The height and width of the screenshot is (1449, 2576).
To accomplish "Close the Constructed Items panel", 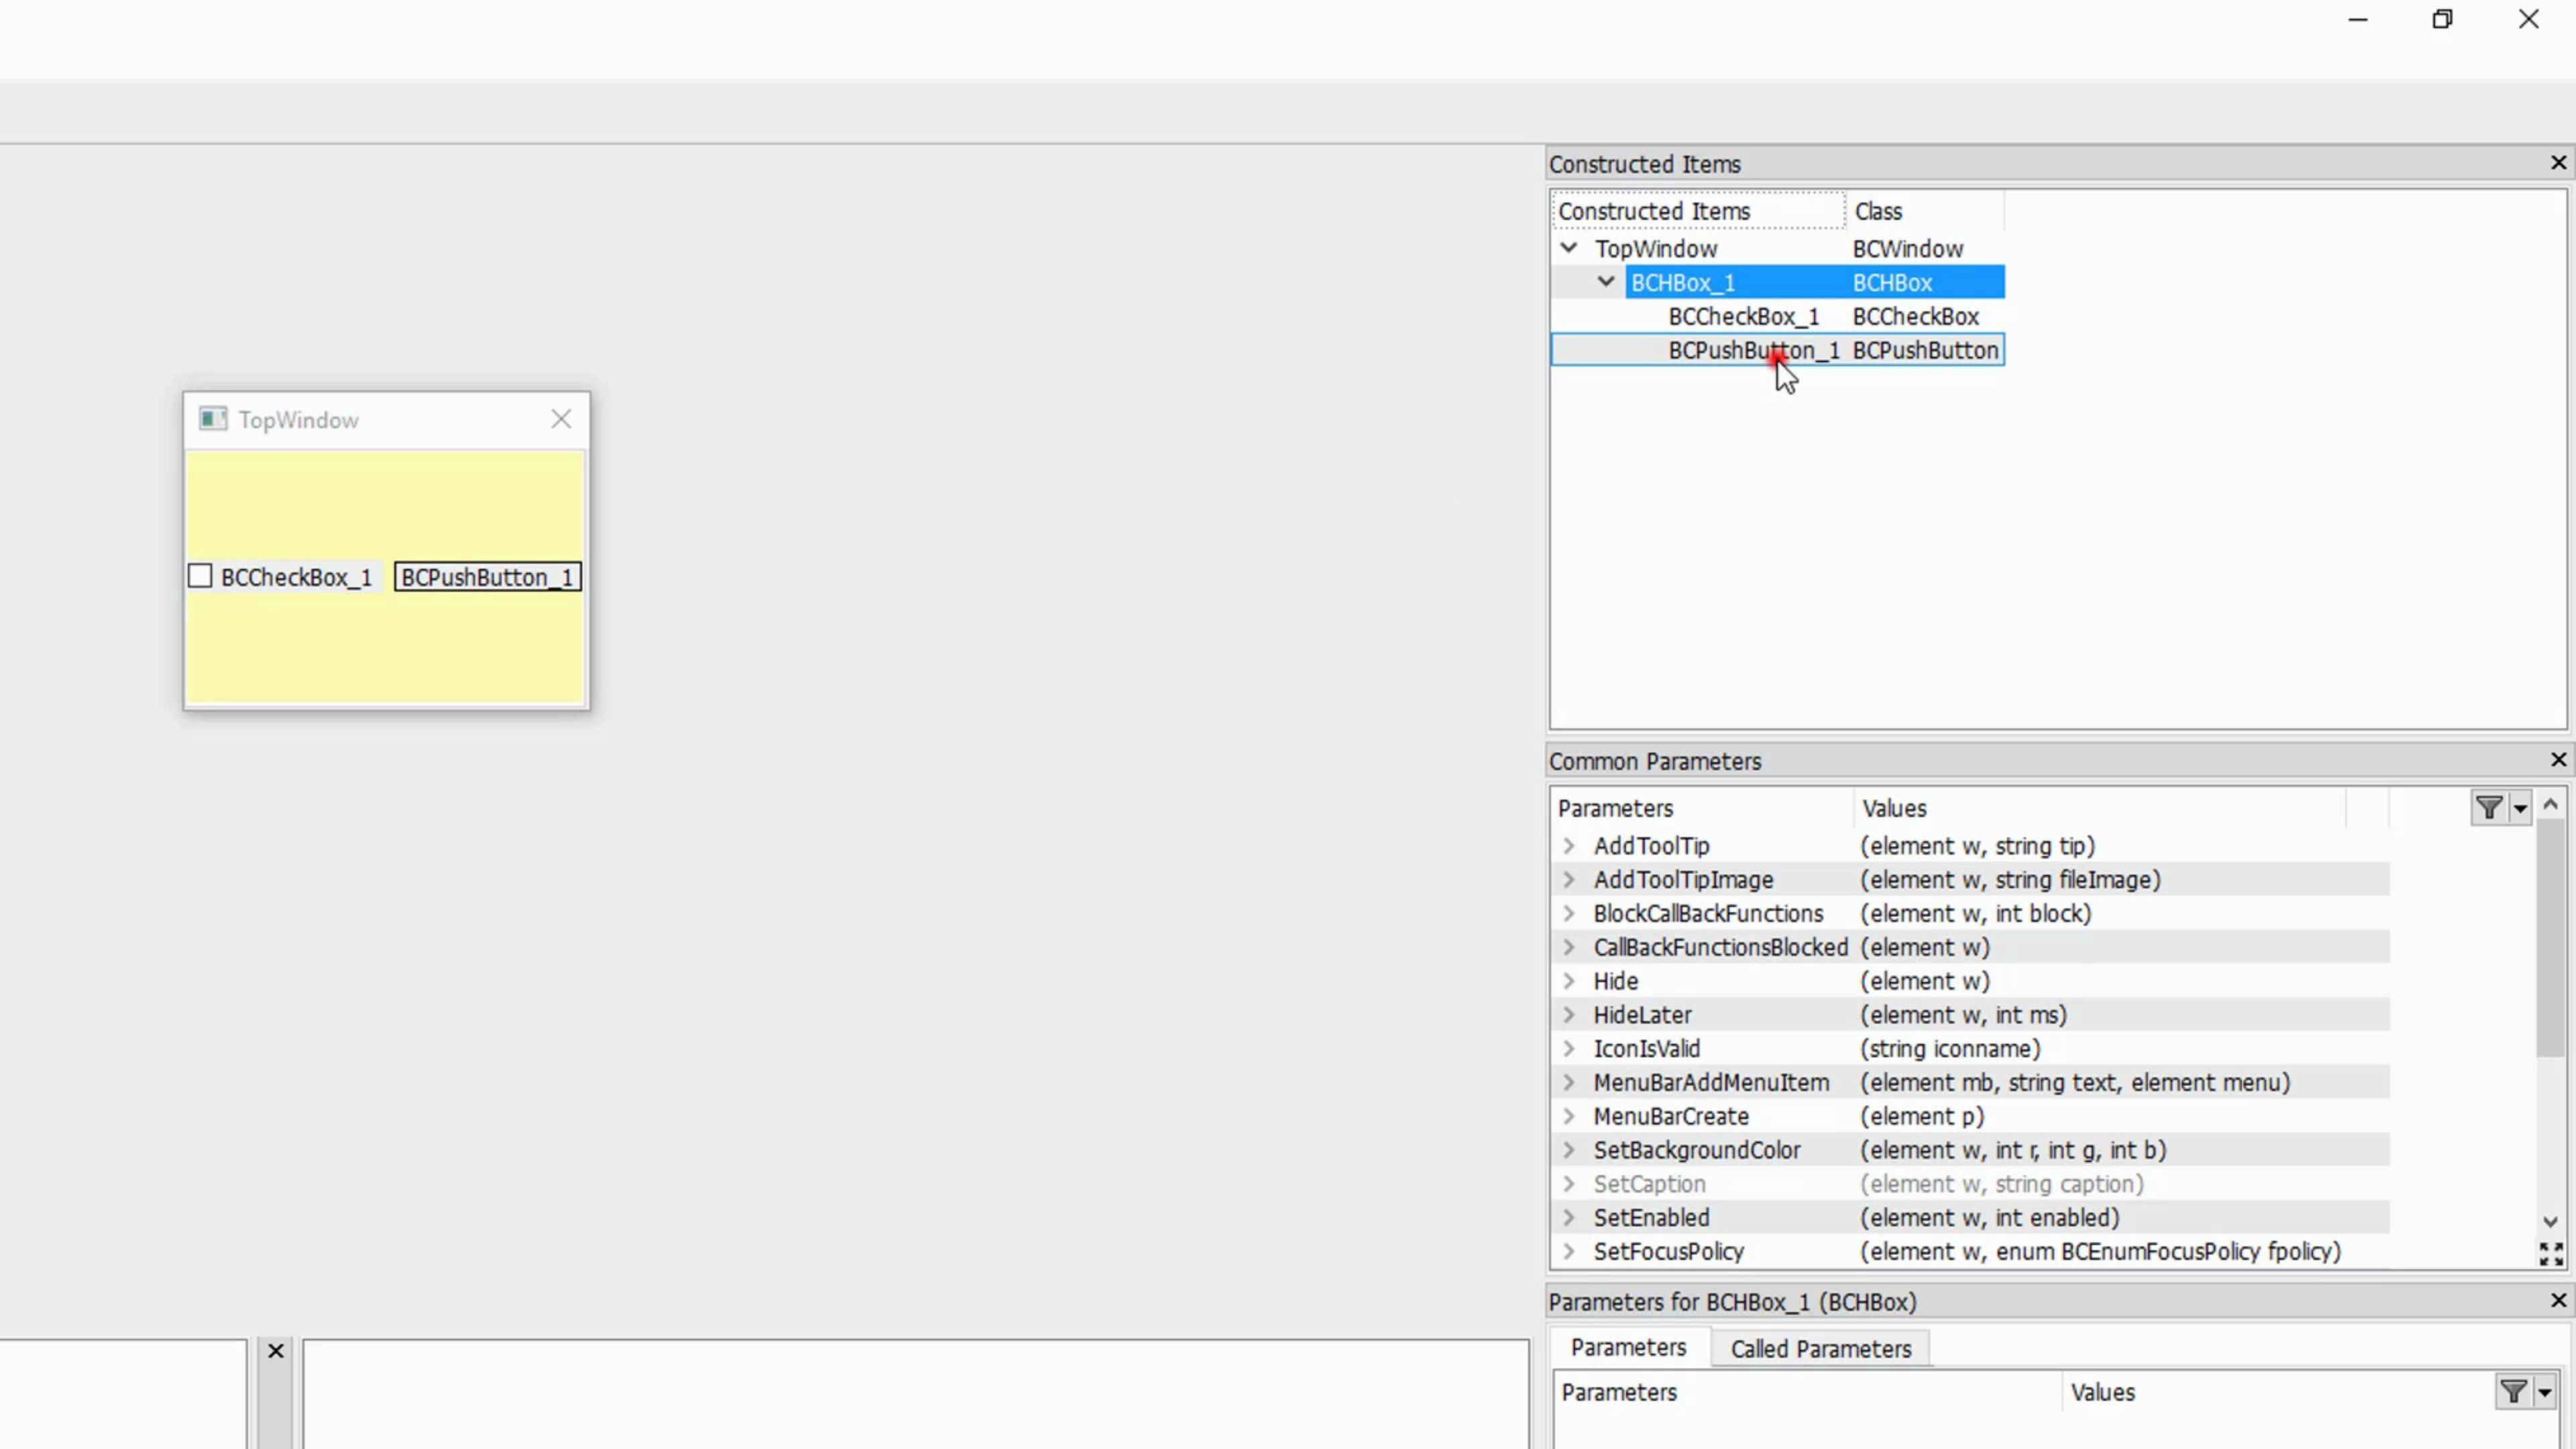I will (x=2558, y=163).
